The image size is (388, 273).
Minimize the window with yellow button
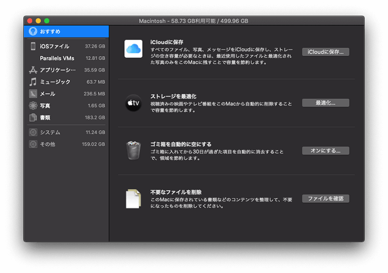[x=38, y=21]
